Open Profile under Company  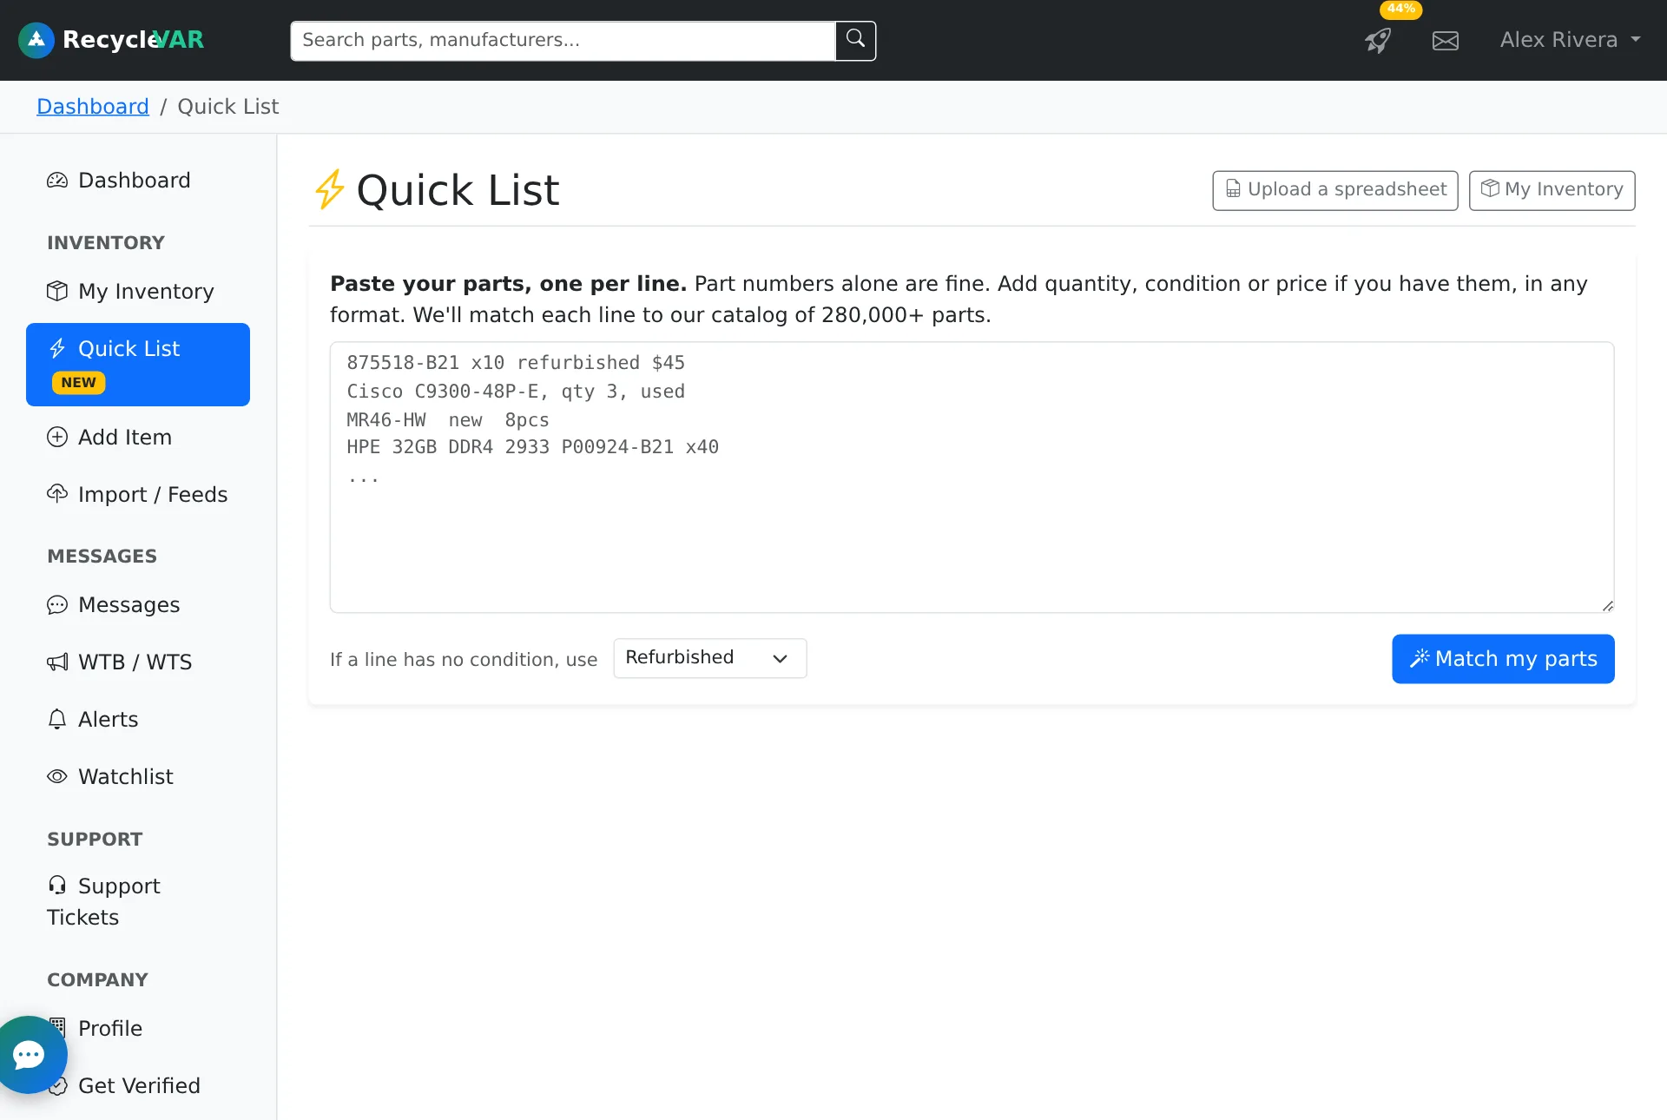138,1028
